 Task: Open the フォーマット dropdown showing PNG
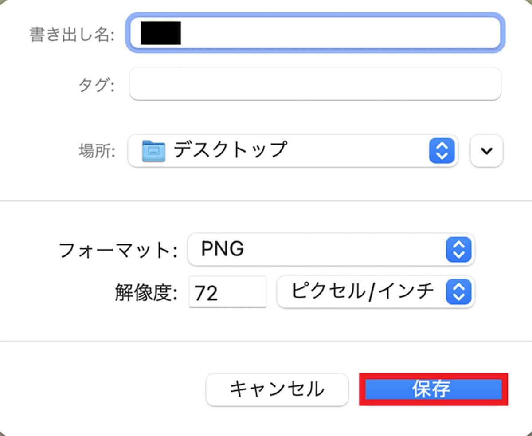[x=319, y=250]
